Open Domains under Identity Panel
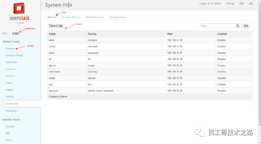The image size is (261, 144). [x=10, y=126]
